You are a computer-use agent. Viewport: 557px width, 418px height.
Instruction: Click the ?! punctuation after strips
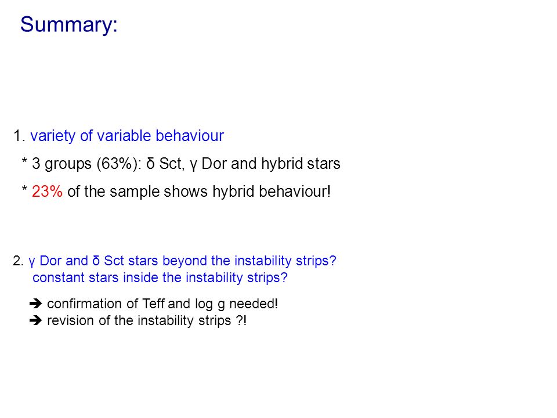tap(241, 320)
